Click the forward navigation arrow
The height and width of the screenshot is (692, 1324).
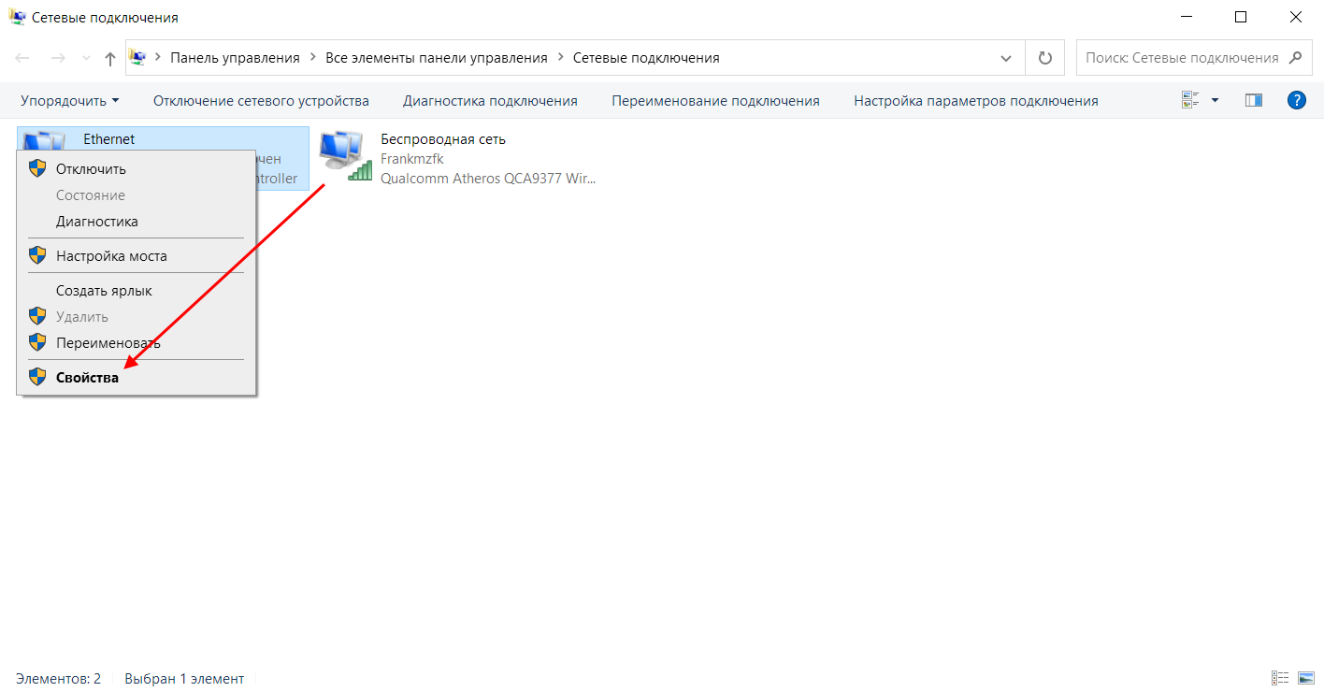click(58, 58)
